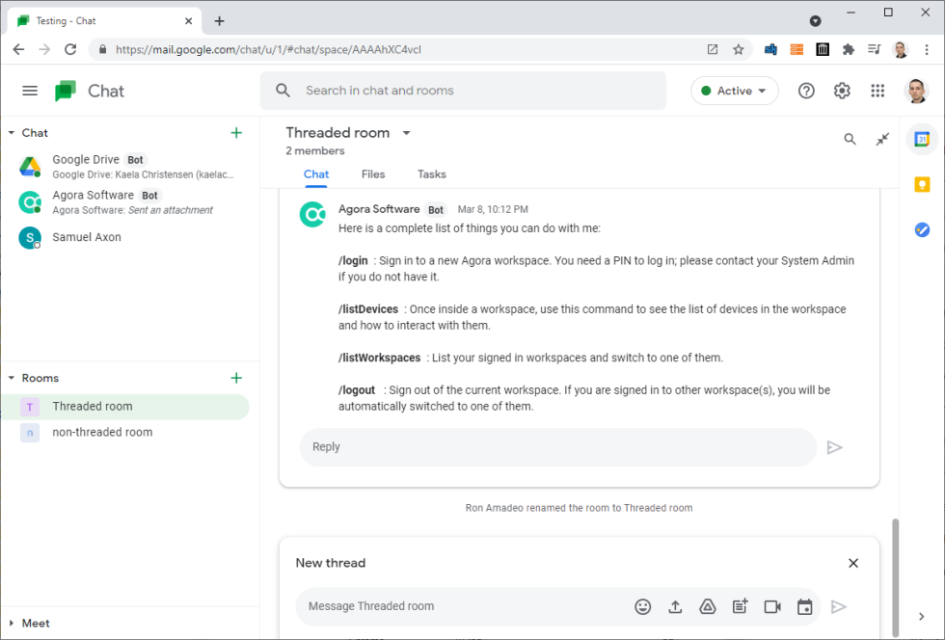Open the Active status dropdown

pyautogui.click(x=735, y=91)
